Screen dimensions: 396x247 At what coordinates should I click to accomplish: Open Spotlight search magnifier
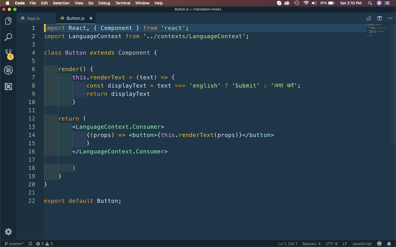tap(370, 3)
